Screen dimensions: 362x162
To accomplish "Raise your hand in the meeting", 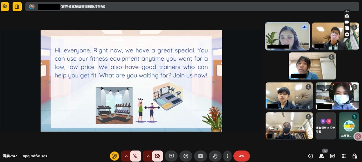I will point(215,156).
